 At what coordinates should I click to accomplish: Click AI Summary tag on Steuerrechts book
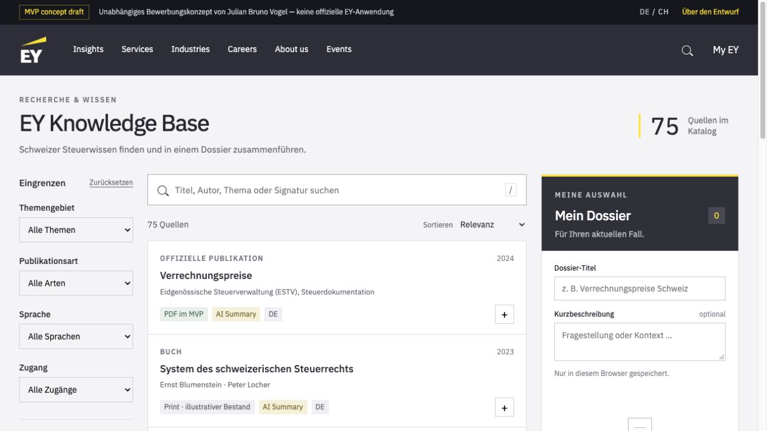tap(283, 407)
